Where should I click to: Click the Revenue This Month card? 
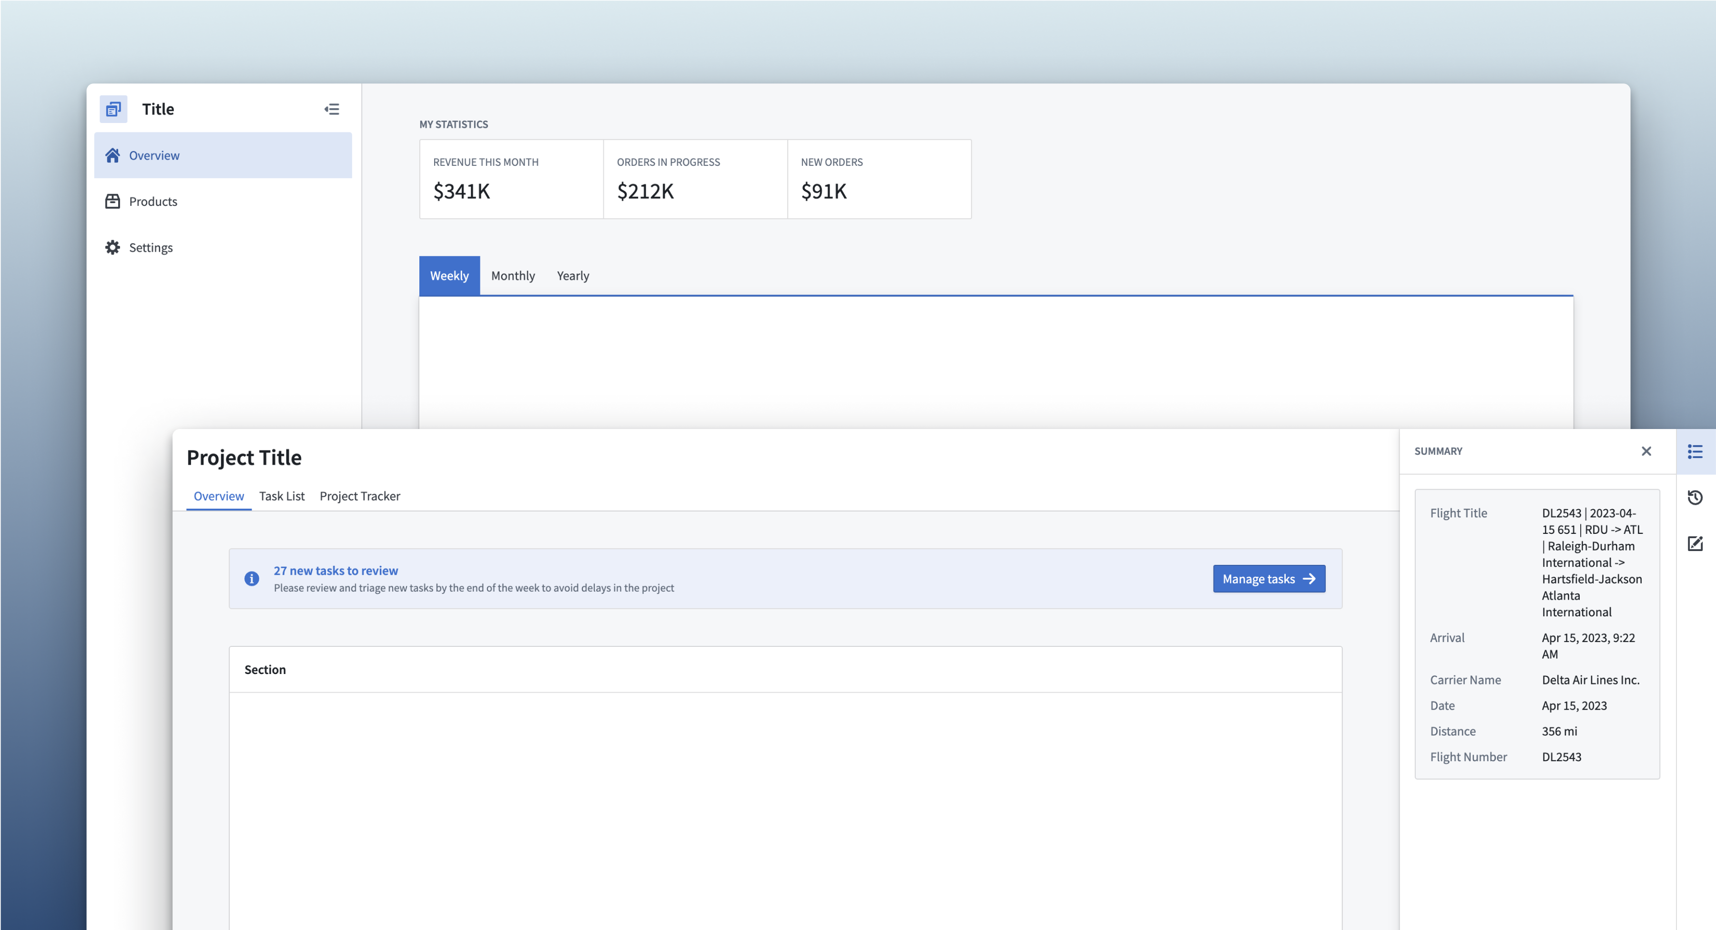(511, 179)
